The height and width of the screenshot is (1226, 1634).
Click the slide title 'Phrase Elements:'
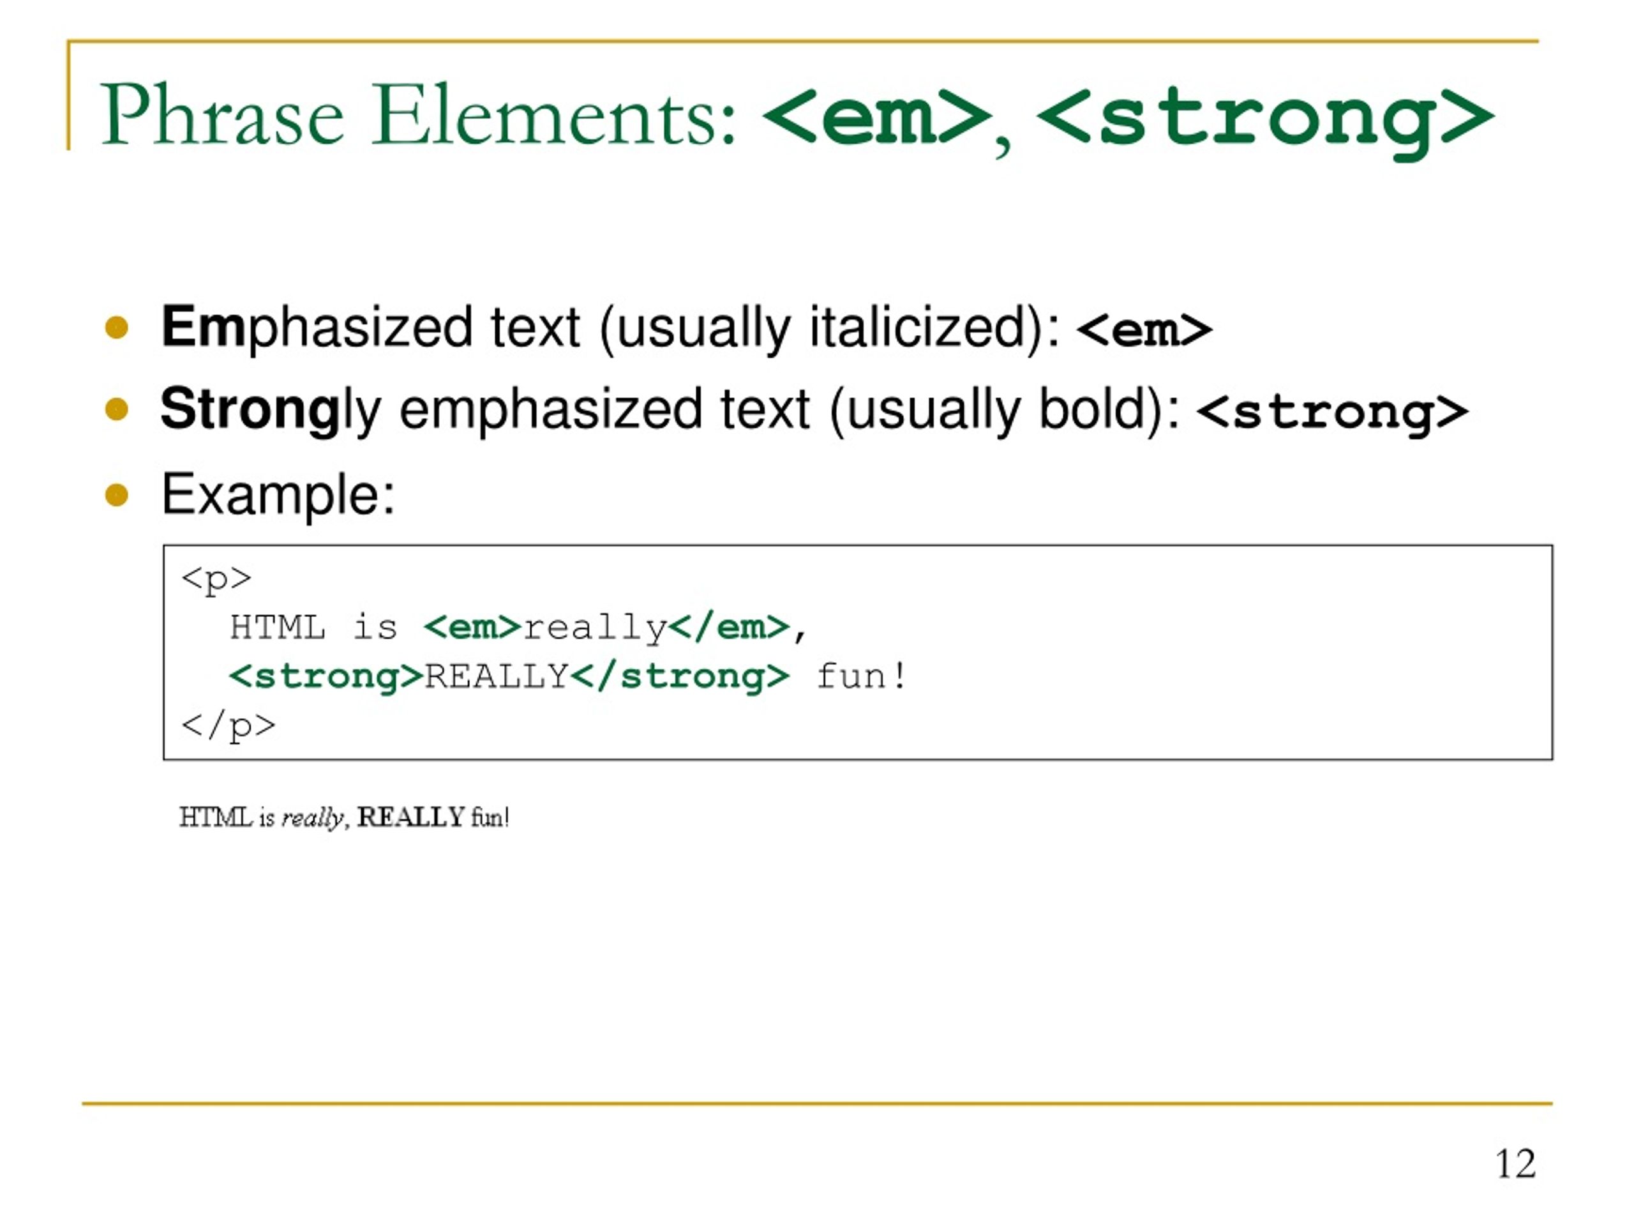pos(418,116)
